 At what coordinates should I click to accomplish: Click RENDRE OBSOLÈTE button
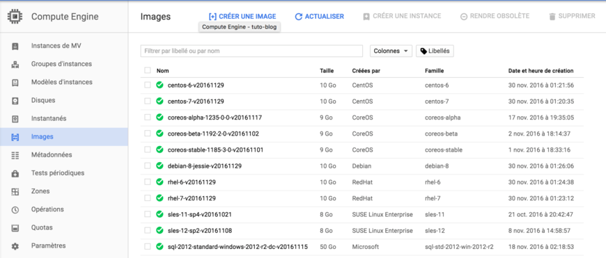pyautogui.click(x=495, y=16)
